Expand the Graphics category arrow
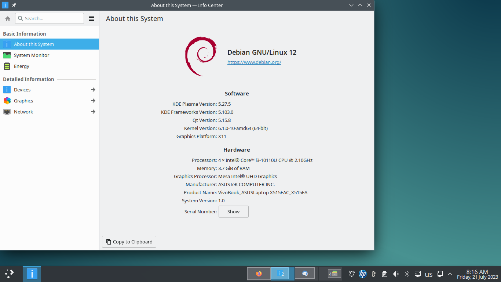 tap(93, 101)
